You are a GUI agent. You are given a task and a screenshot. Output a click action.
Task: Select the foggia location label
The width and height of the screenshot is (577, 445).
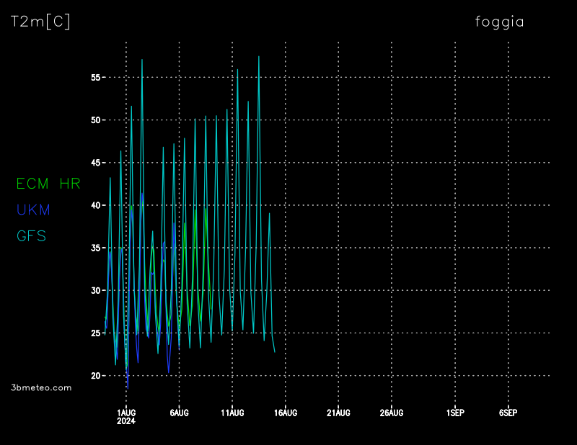499,22
